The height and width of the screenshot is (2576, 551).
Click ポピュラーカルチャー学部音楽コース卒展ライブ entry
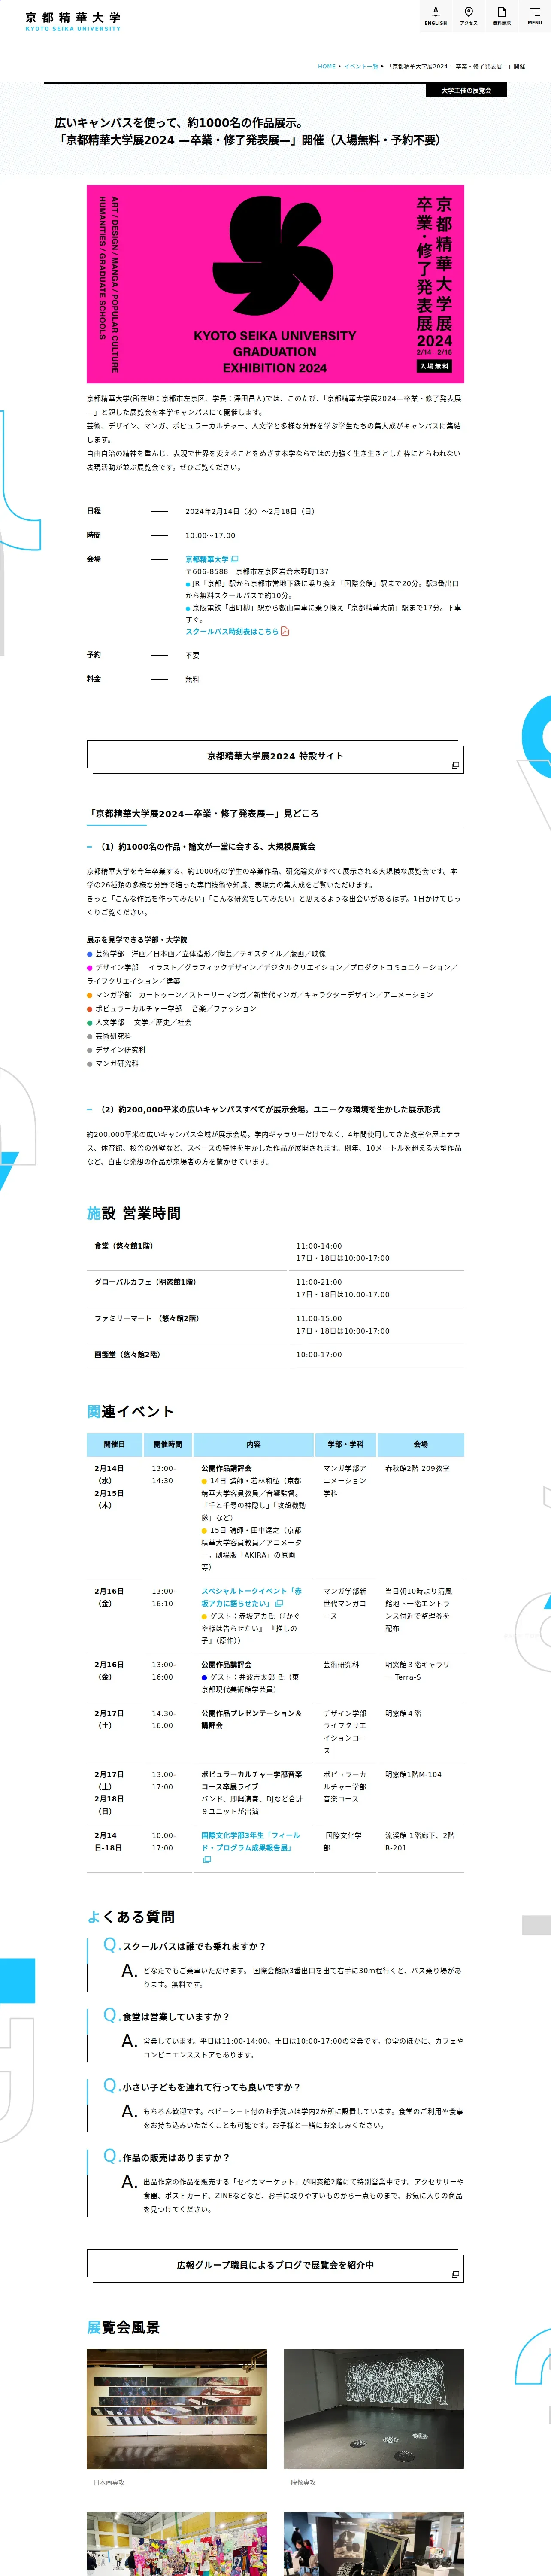251,1780
